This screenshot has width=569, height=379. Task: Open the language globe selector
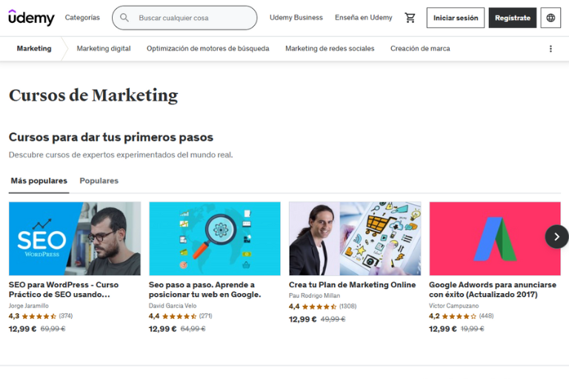point(550,18)
